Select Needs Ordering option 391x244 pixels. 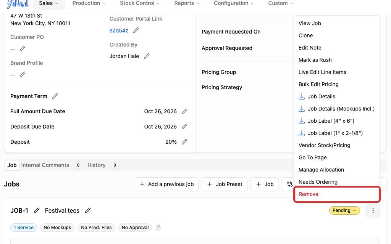point(337,182)
